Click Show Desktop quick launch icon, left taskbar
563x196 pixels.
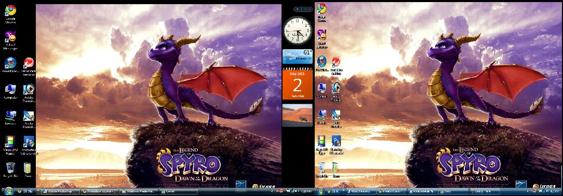click(x=25, y=191)
